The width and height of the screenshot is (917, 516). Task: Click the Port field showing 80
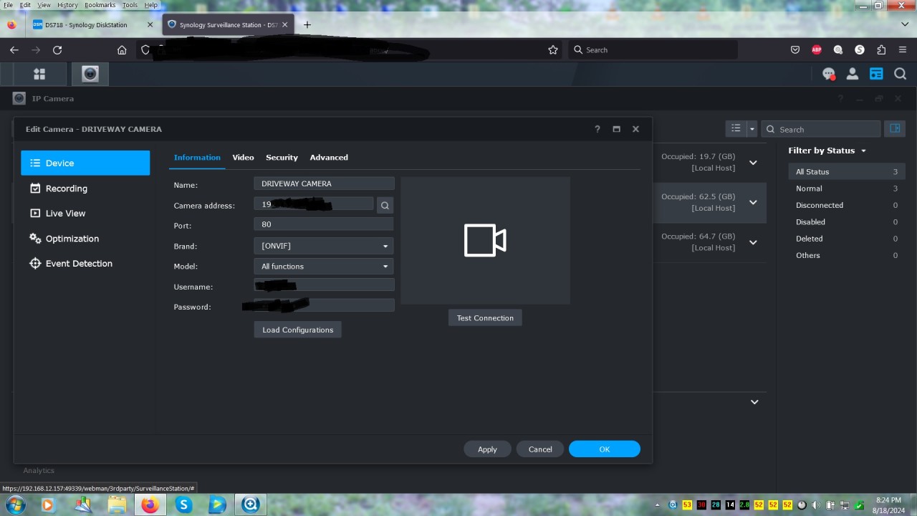(x=324, y=224)
